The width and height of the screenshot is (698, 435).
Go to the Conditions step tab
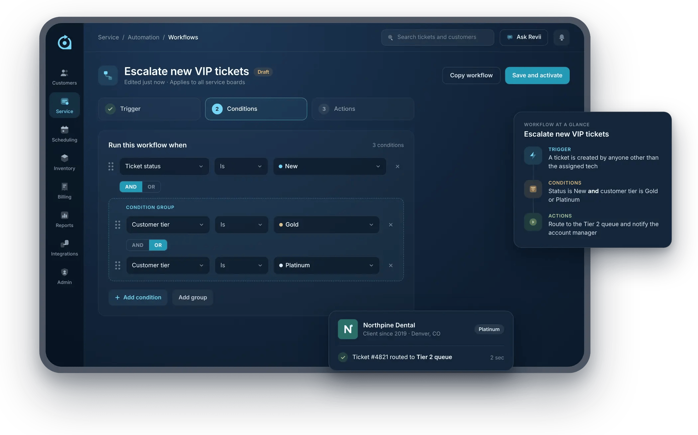(x=256, y=109)
